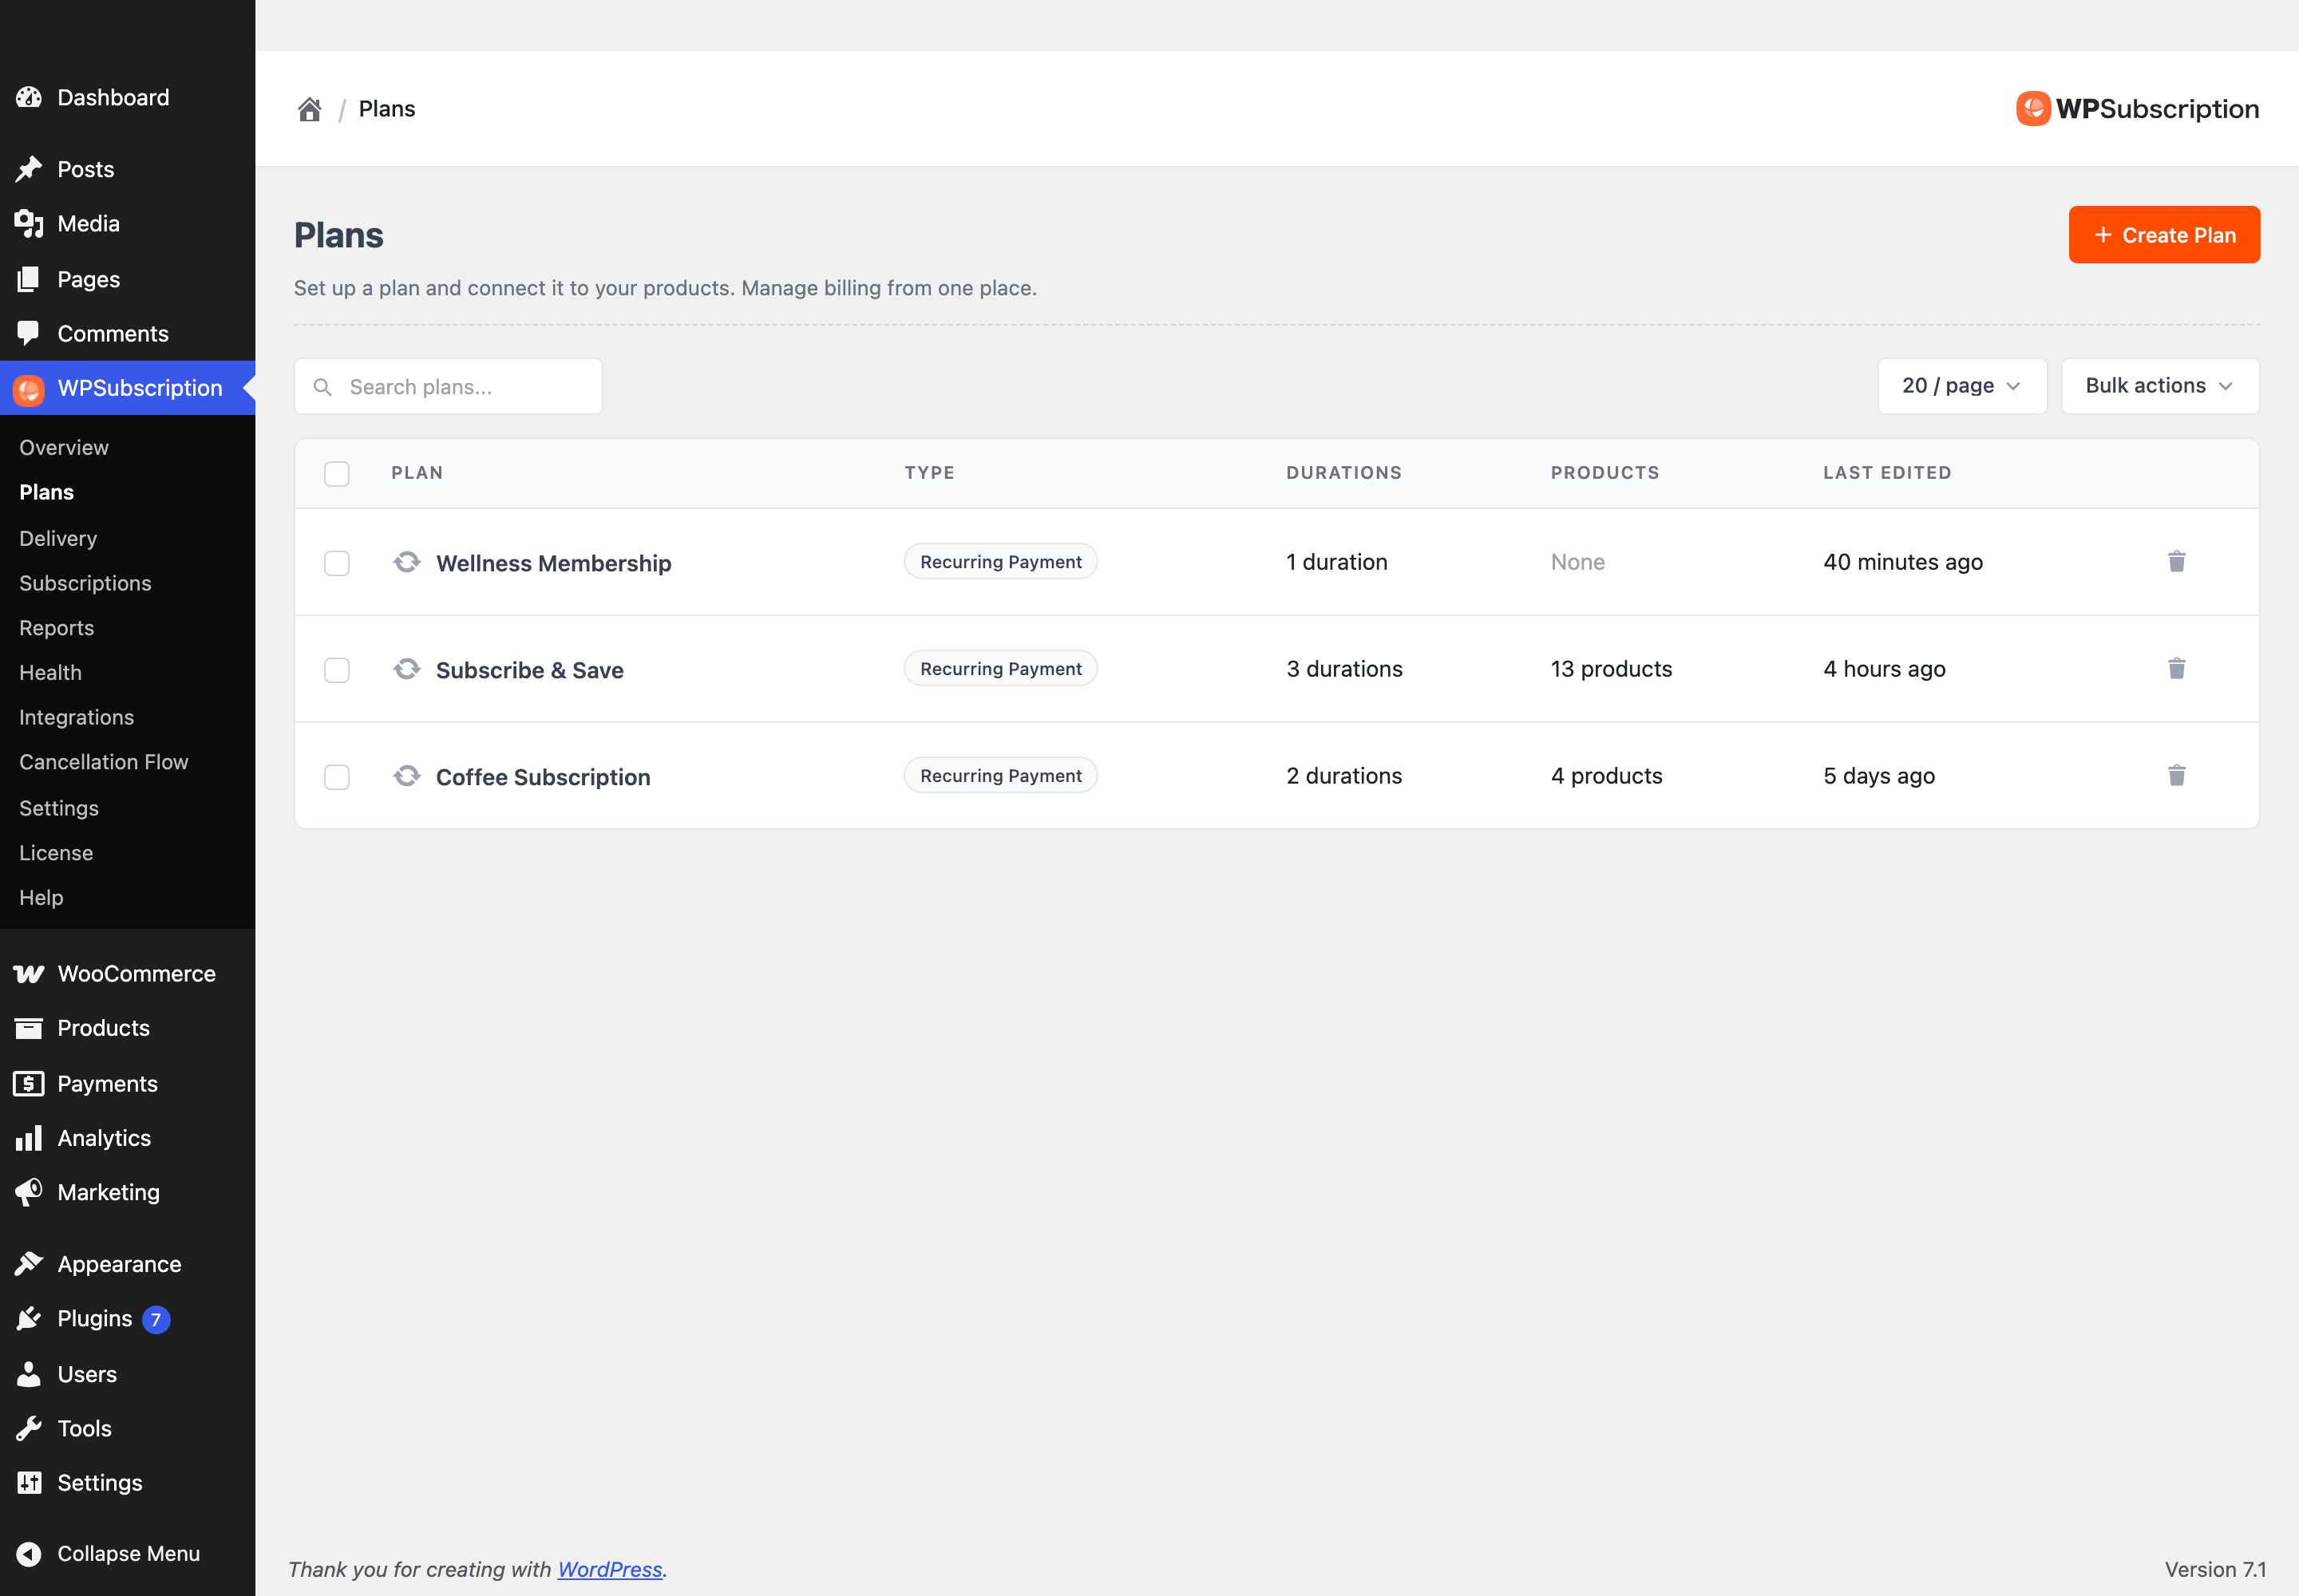Screen dimensions: 2299x1596
Task: Click recurring icon beside Subscribe & Save
Action: click(x=406, y=669)
